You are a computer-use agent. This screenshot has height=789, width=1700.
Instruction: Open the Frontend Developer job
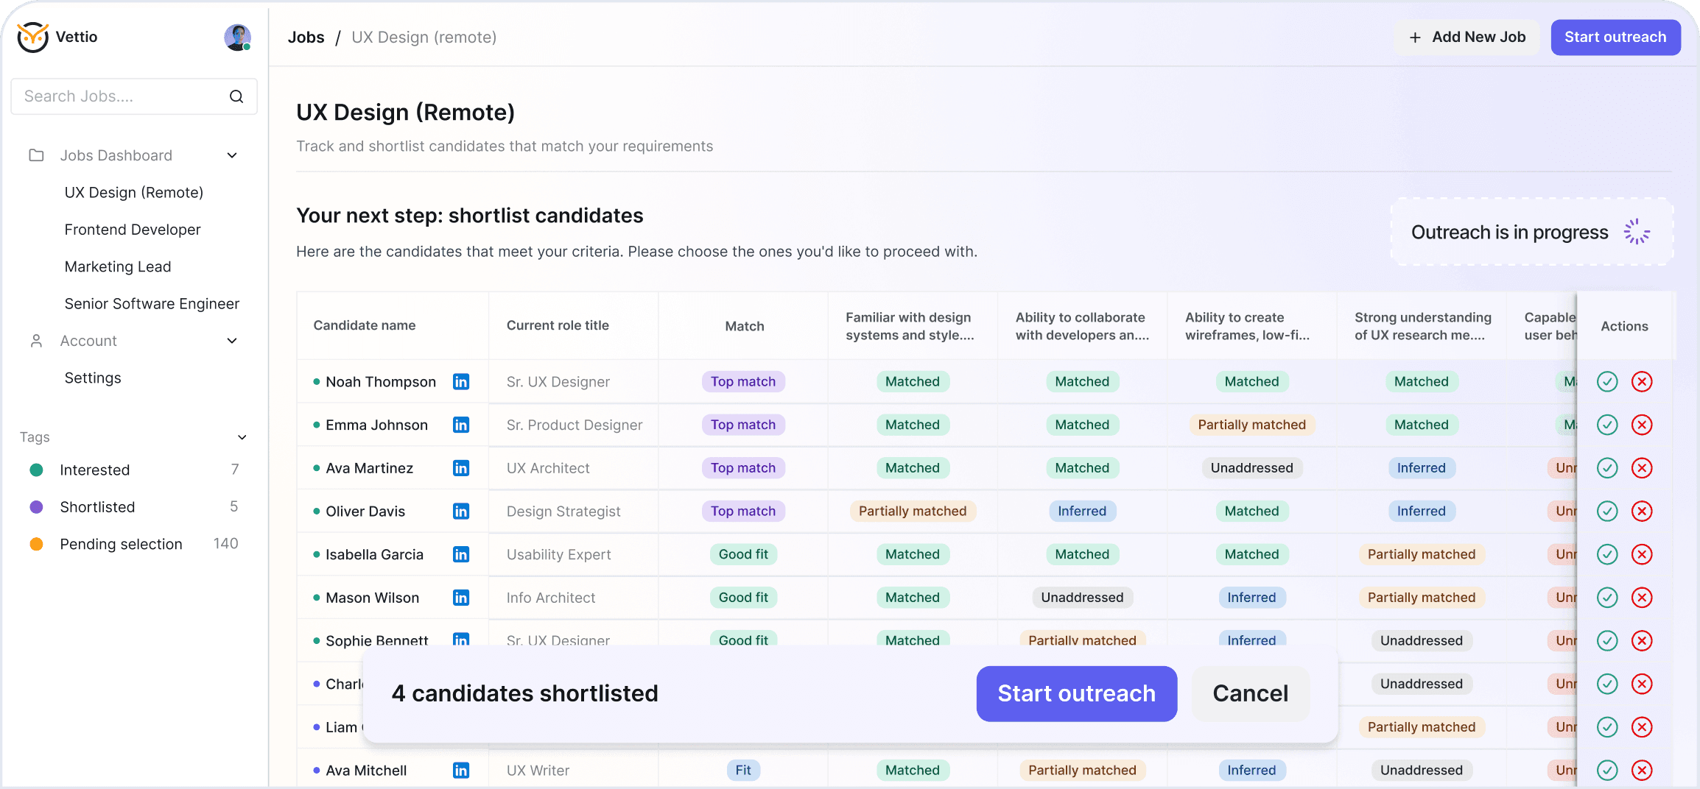click(133, 230)
